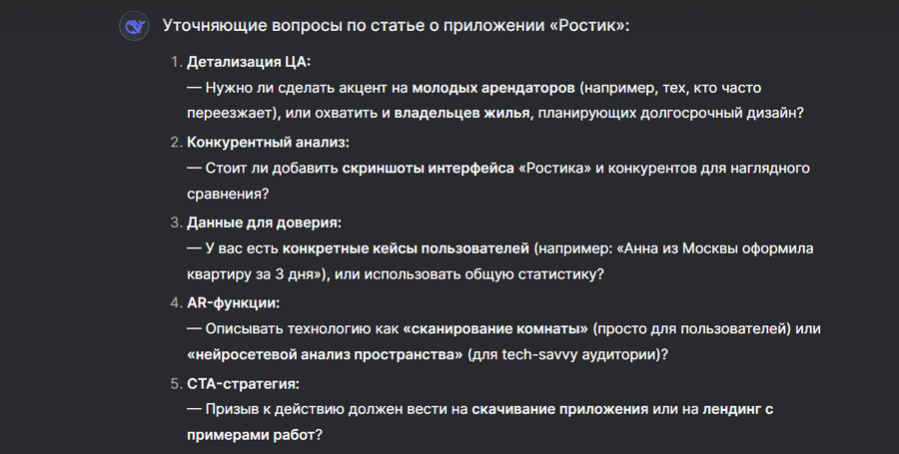
Task: Click the bold phrase "сканирование комнаты"
Action: click(497, 328)
